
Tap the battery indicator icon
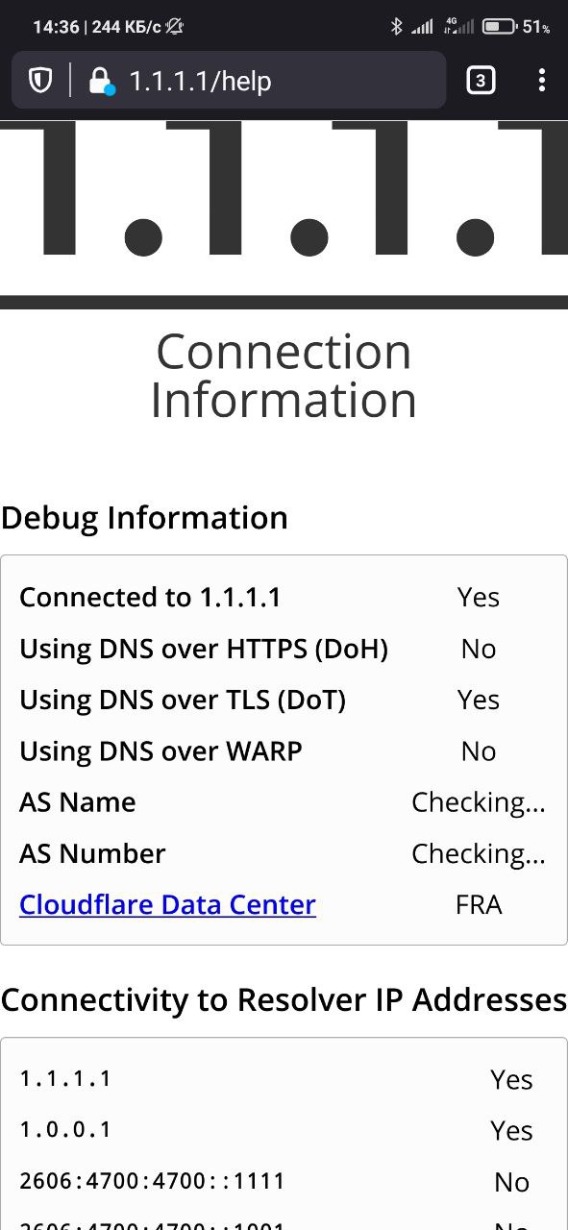click(499, 27)
